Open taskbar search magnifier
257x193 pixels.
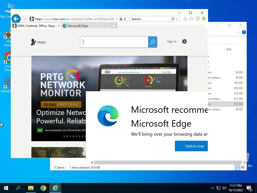[x=18, y=188]
